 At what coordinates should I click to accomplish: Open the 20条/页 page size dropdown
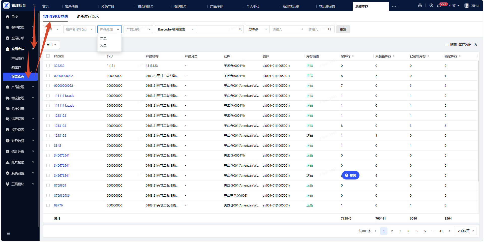pos(465,231)
